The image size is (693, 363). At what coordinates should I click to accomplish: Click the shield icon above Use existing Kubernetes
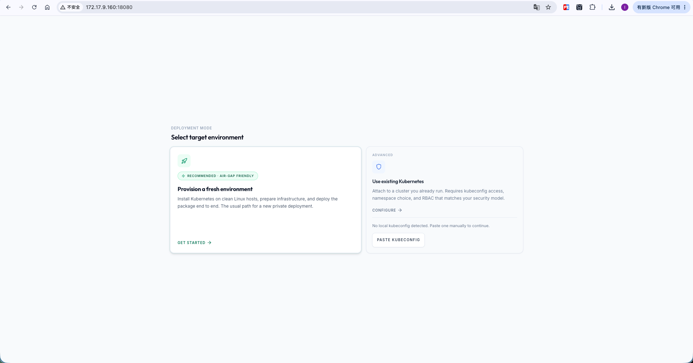pyautogui.click(x=379, y=167)
